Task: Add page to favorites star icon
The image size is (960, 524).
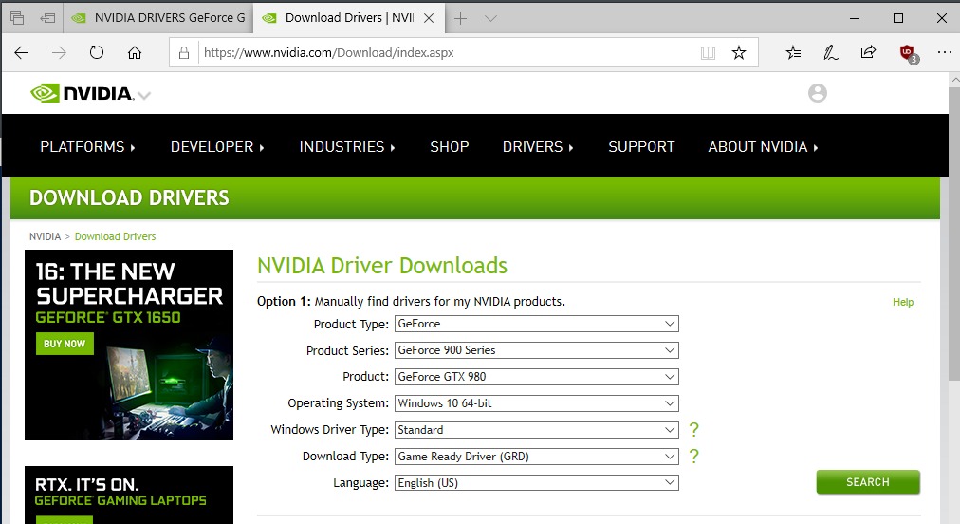Action: click(x=739, y=53)
